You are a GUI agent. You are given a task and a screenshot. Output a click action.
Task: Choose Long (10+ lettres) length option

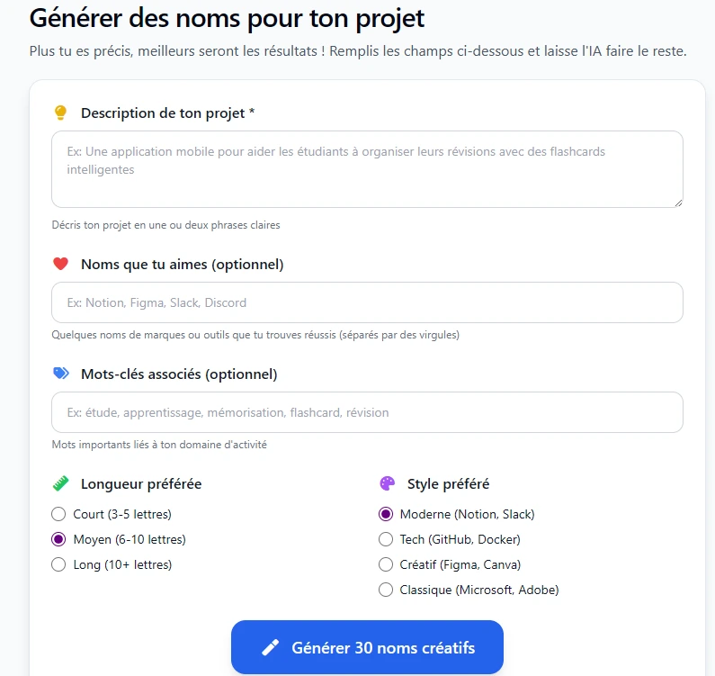click(59, 564)
